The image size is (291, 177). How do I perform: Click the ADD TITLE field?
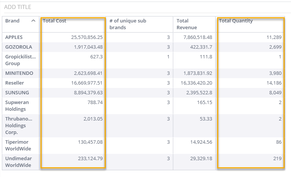point(18,7)
